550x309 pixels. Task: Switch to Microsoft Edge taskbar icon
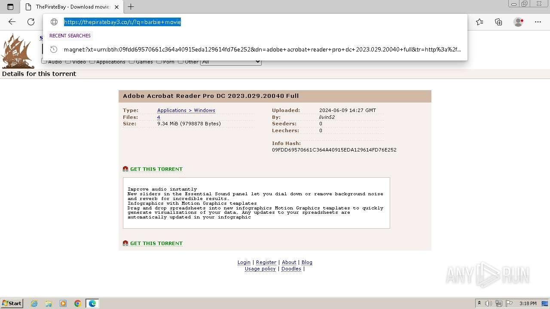(92, 303)
